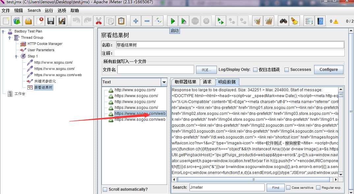
Task: Open Search with the binoculars icon
Action: tap(283, 21)
